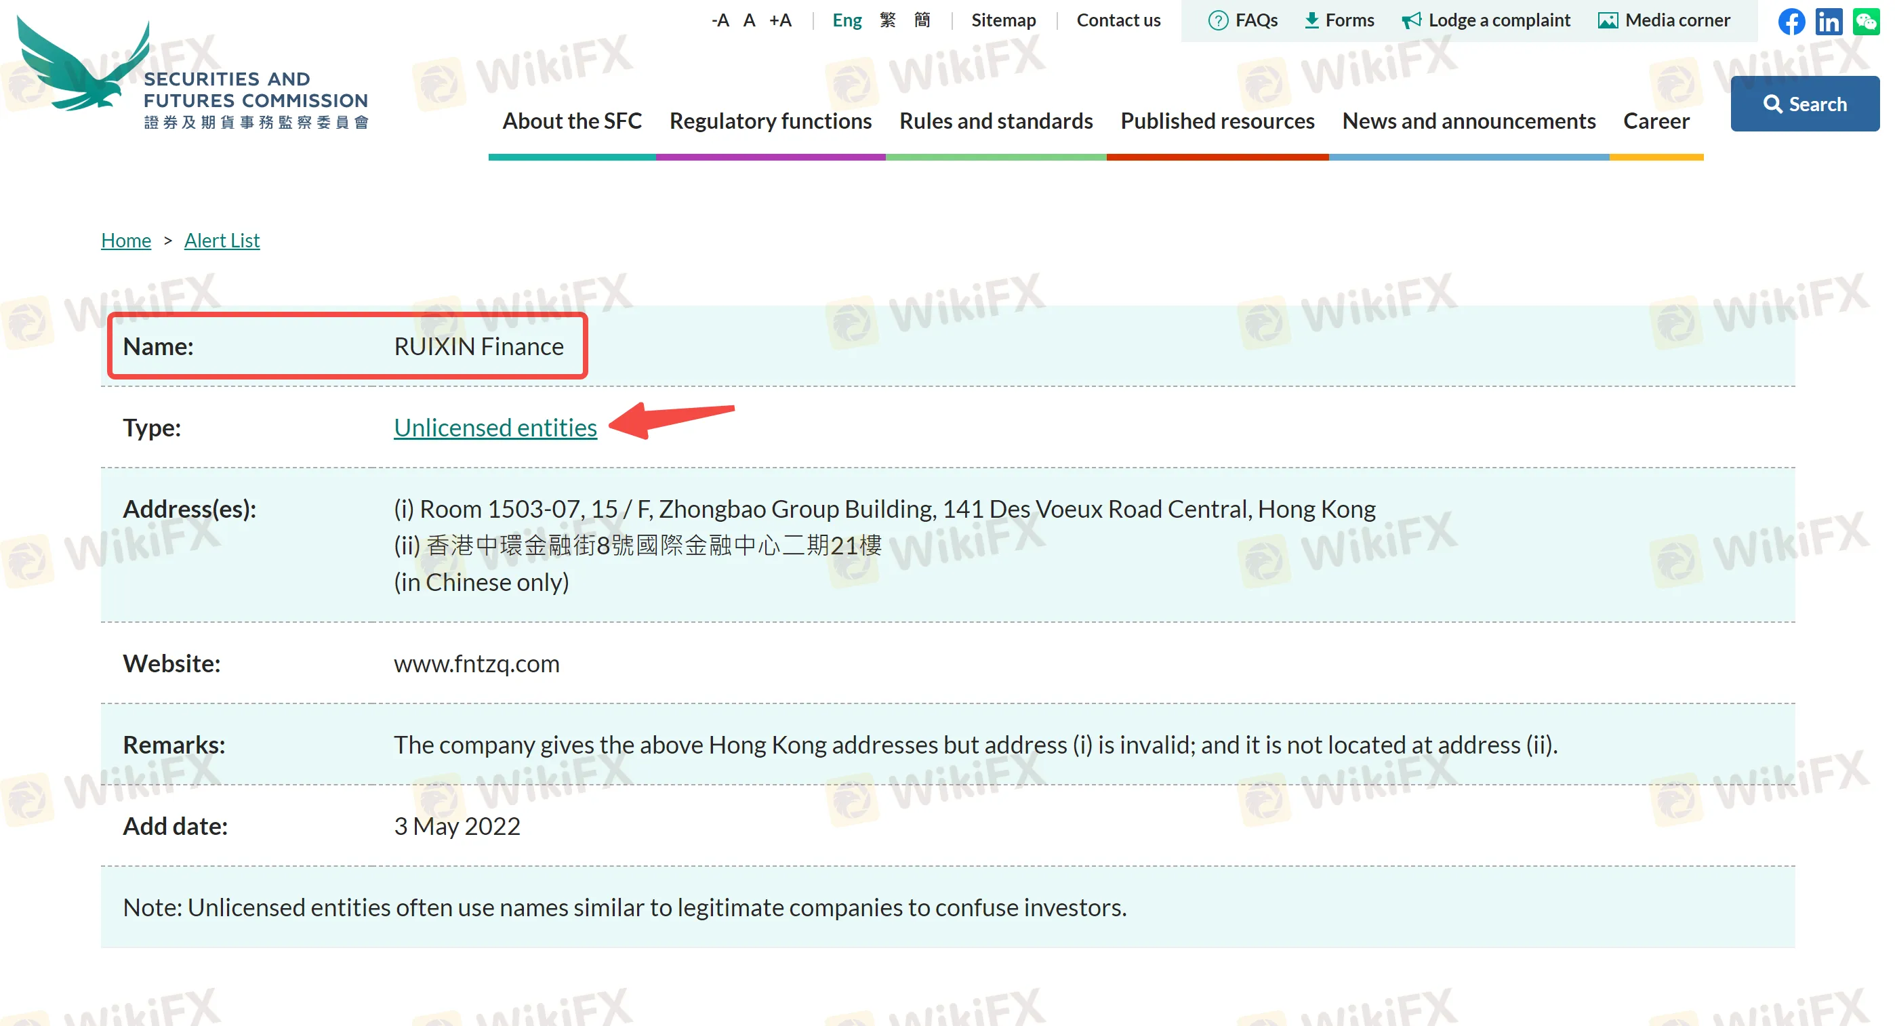This screenshot has height=1026, width=1895.
Task: Decrease font size with -A
Action: tap(720, 20)
